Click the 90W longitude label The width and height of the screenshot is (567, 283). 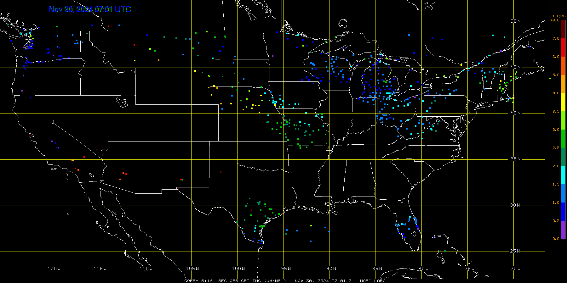pos(331,269)
